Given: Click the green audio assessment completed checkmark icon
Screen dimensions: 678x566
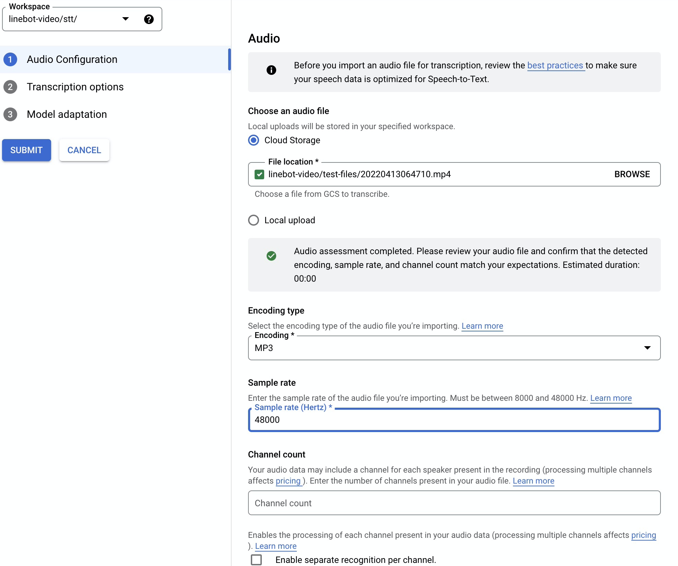Looking at the screenshot, I should 271,256.
